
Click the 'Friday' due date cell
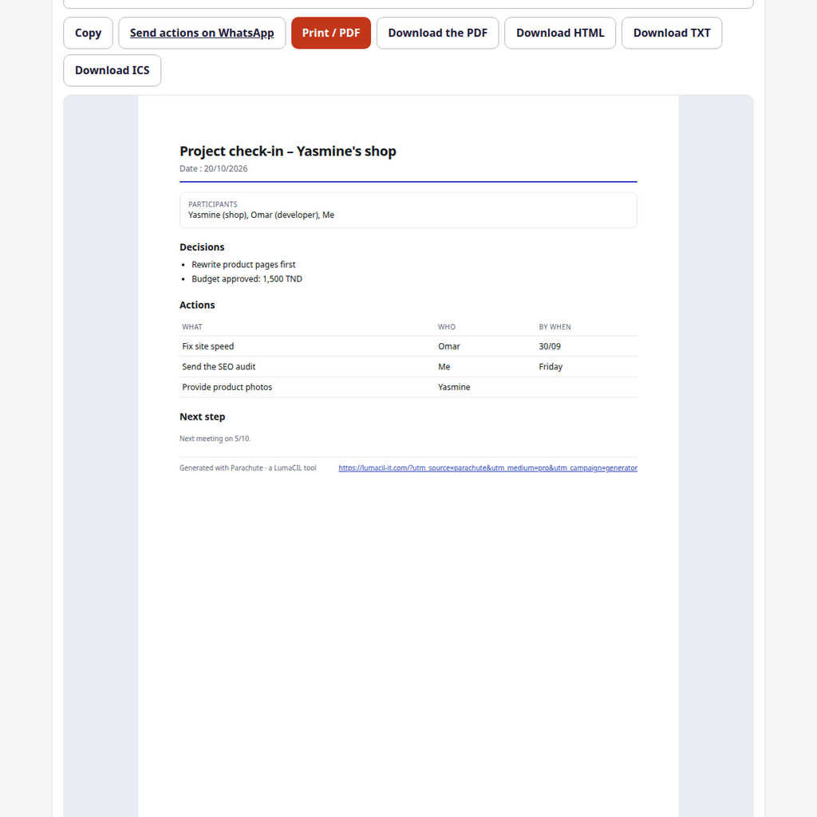pyautogui.click(x=551, y=367)
